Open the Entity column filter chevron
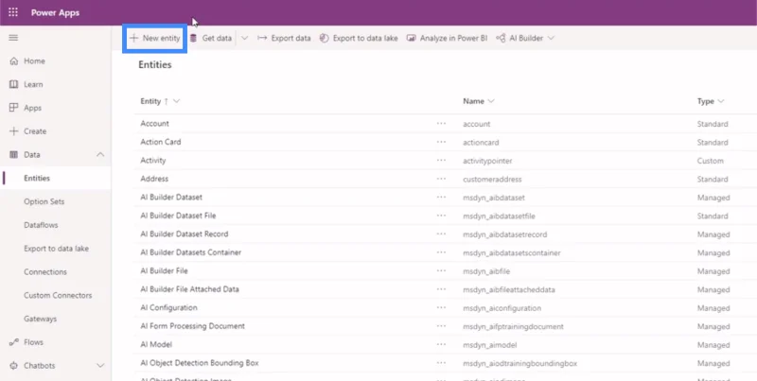 pyautogui.click(x=176, y=101)
